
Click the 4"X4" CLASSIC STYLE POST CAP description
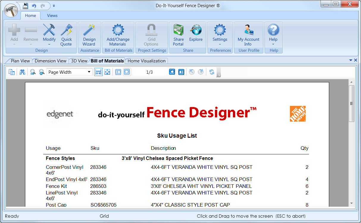coord(190,205)
